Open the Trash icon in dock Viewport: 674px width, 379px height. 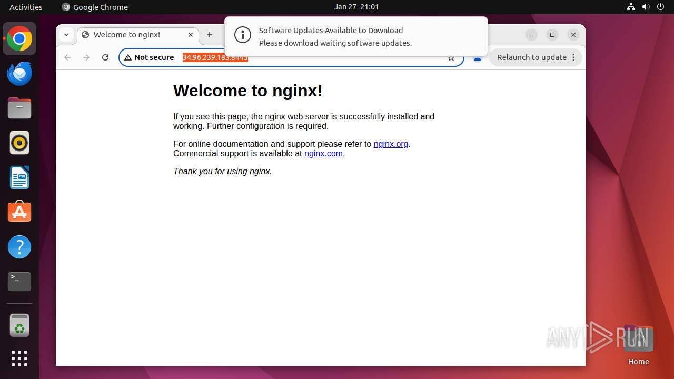(19, 325)
